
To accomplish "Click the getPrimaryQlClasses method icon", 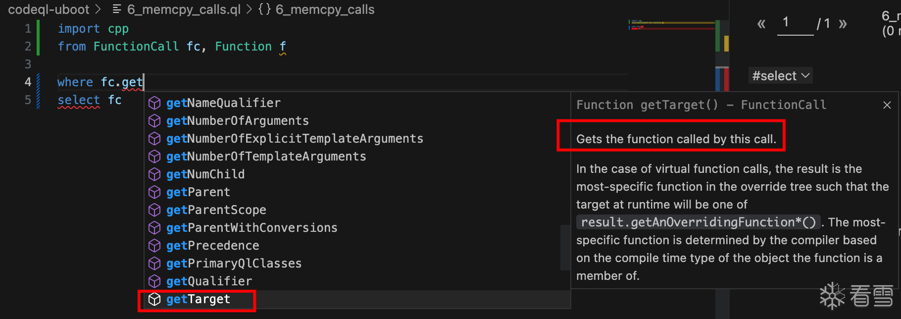I will [154, 264].
